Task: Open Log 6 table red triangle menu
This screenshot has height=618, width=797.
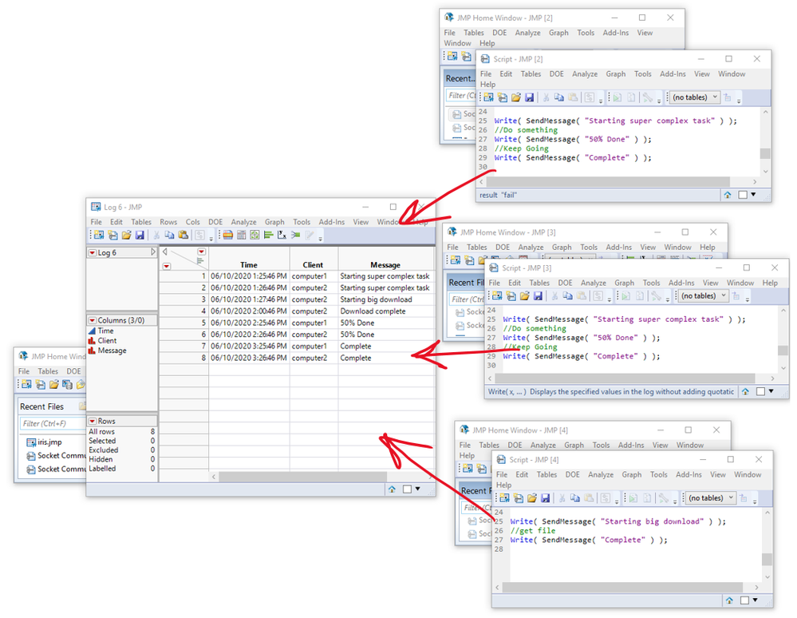Action: [x=92, y=253]
